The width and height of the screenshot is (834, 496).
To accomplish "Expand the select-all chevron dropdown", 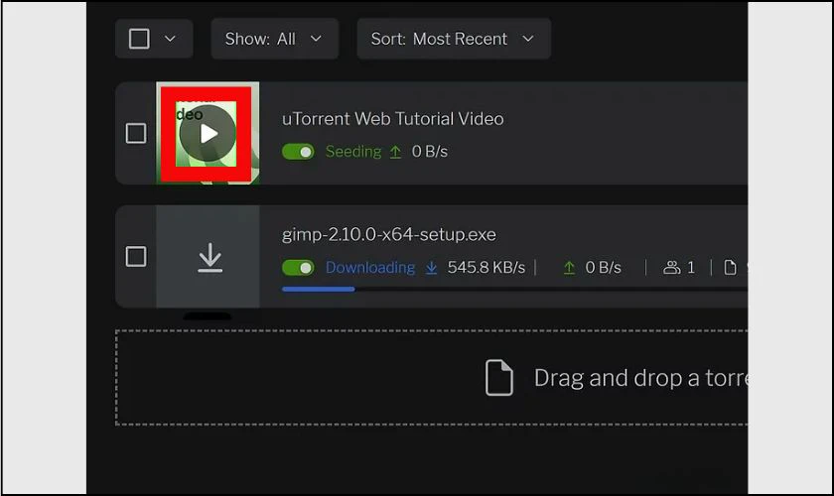I will click(x=170, y=39).
